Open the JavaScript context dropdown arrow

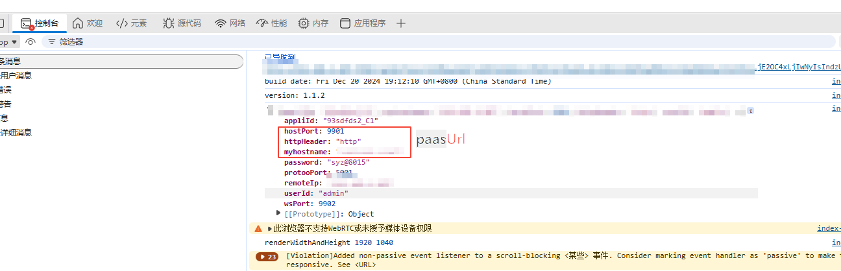tap(14, 41)
